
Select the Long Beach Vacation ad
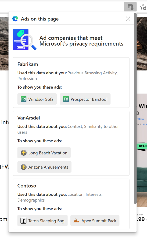[44, 153]
